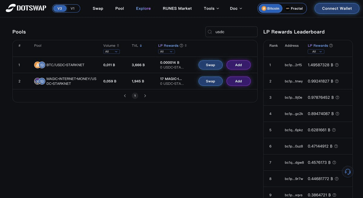Select the Fractal network
The width and height of the screenshot is (363, 198).
(294, 8)
